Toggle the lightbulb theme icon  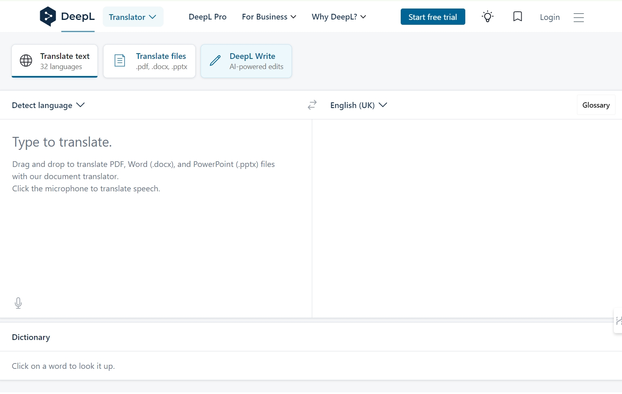point(488,17)
